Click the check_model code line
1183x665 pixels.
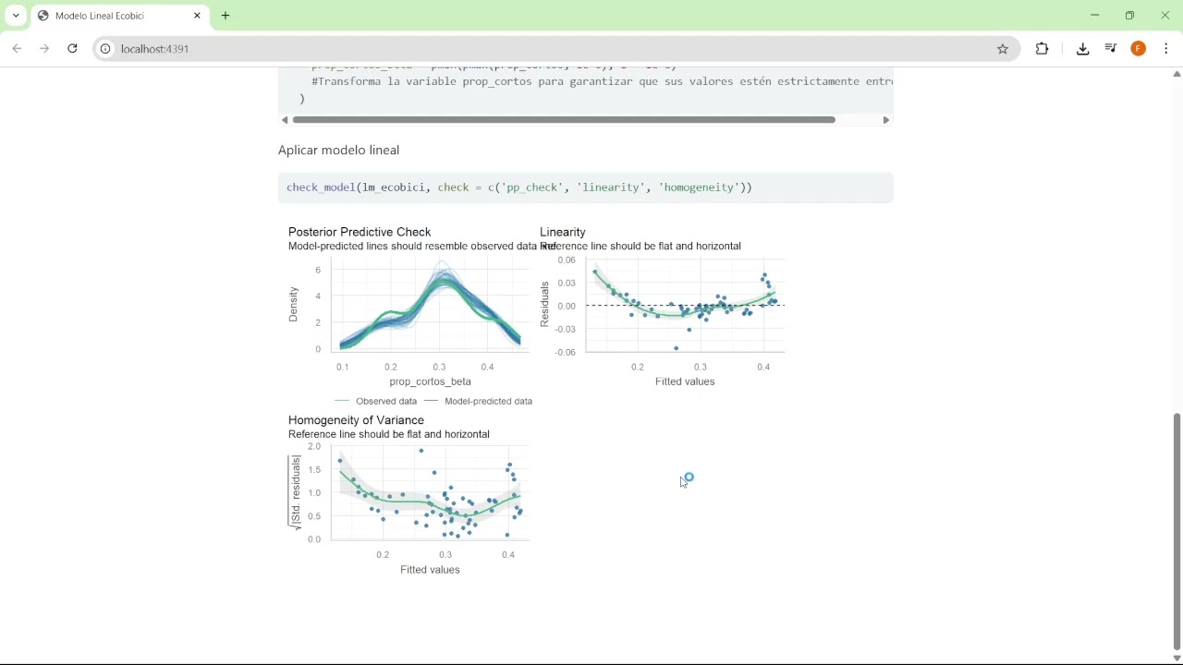(x=519, y=187)
